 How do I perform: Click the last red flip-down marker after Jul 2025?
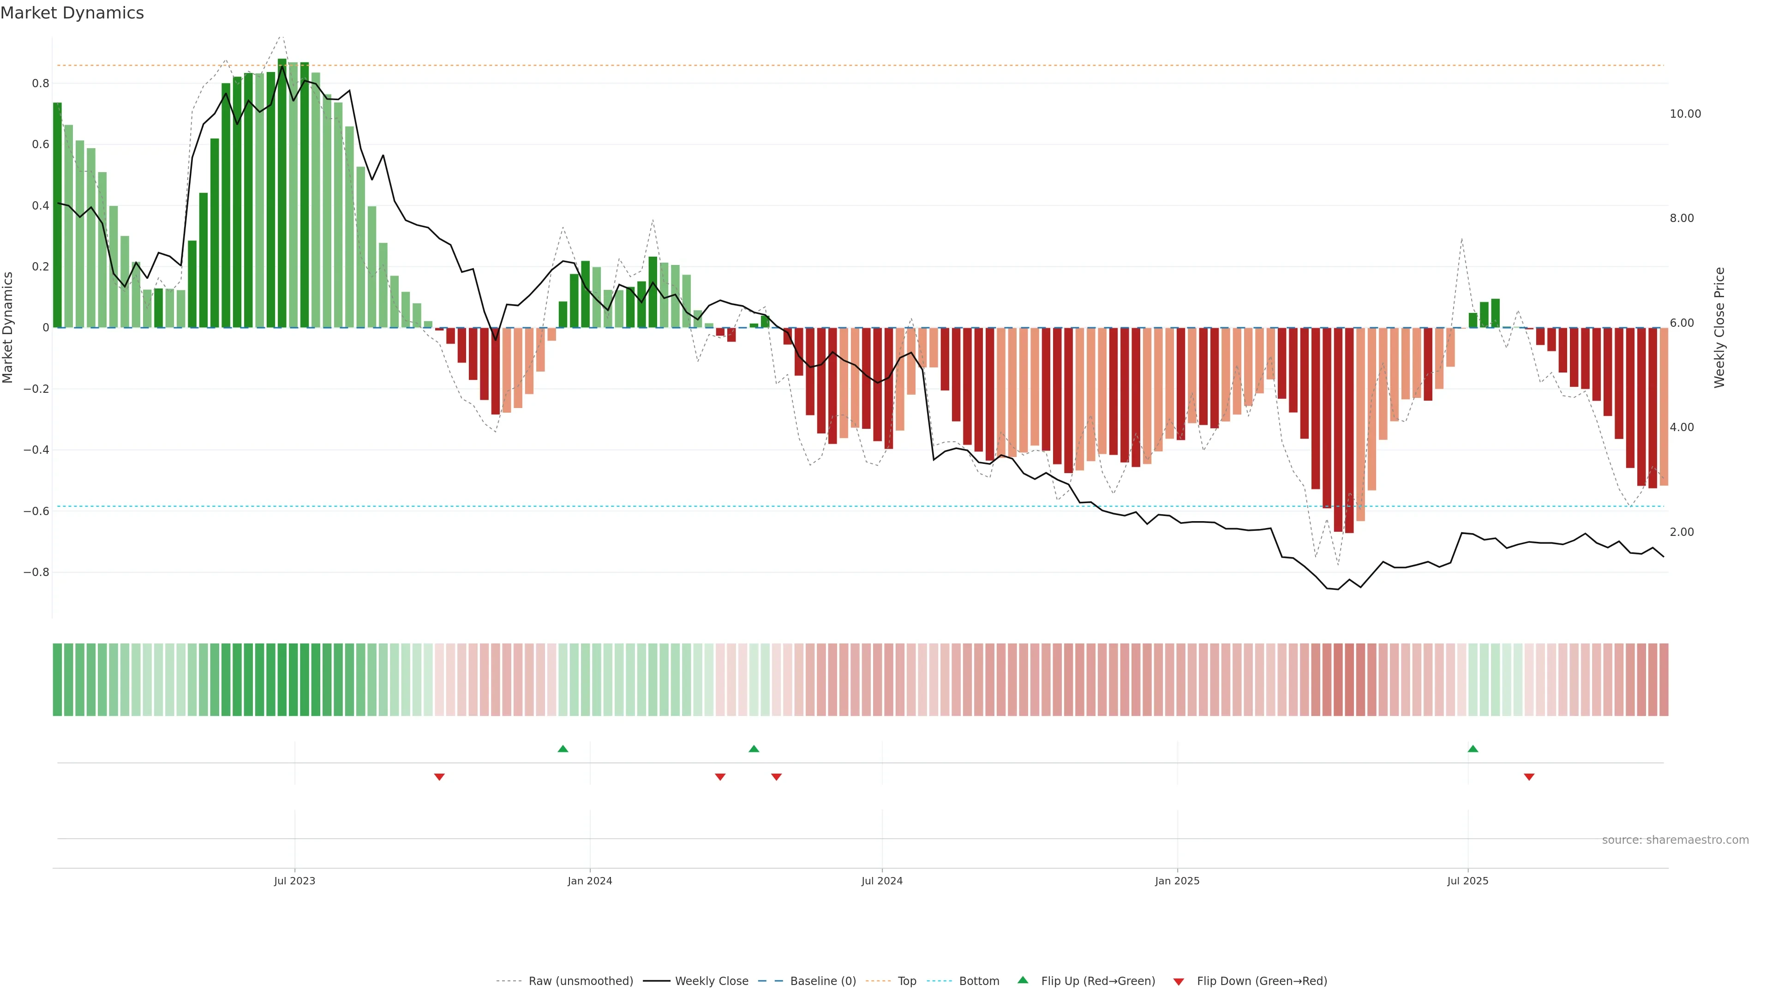coord(1529,777)
